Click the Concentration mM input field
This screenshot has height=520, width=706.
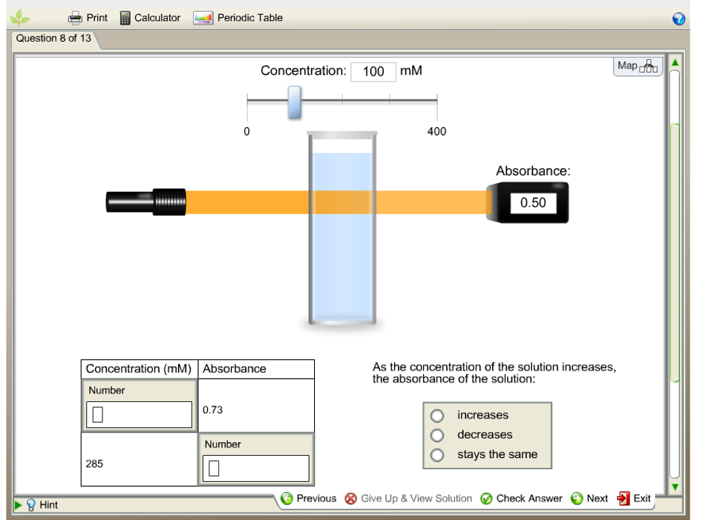tap(372, 72)
